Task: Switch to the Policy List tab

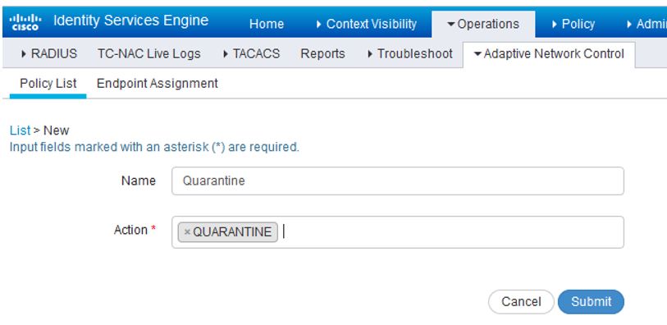Action: tap(48, 84)
